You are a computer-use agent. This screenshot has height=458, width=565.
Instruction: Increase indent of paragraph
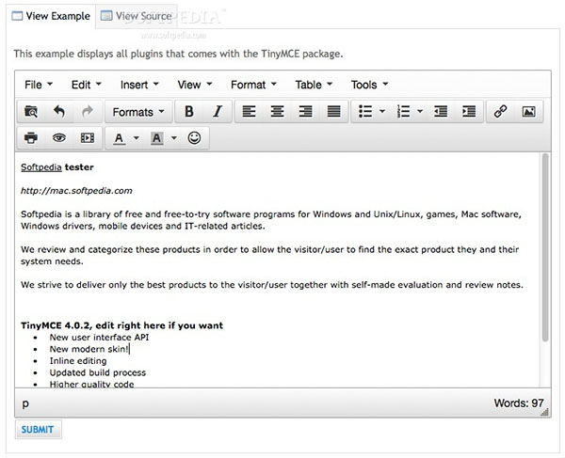click(x=469, y=112)
